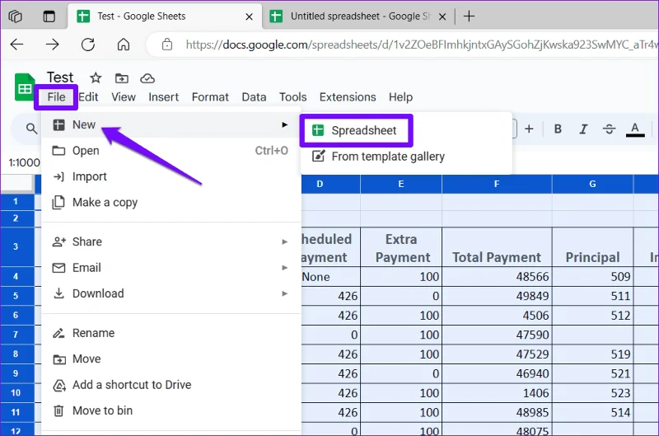
Task: Select row 7 header
Action: pyautogui.click(x=17, y=335)
